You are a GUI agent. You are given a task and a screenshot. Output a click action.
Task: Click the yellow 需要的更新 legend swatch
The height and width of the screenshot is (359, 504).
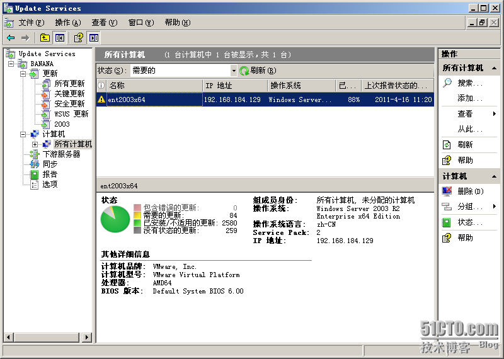(x=137, y=215)
